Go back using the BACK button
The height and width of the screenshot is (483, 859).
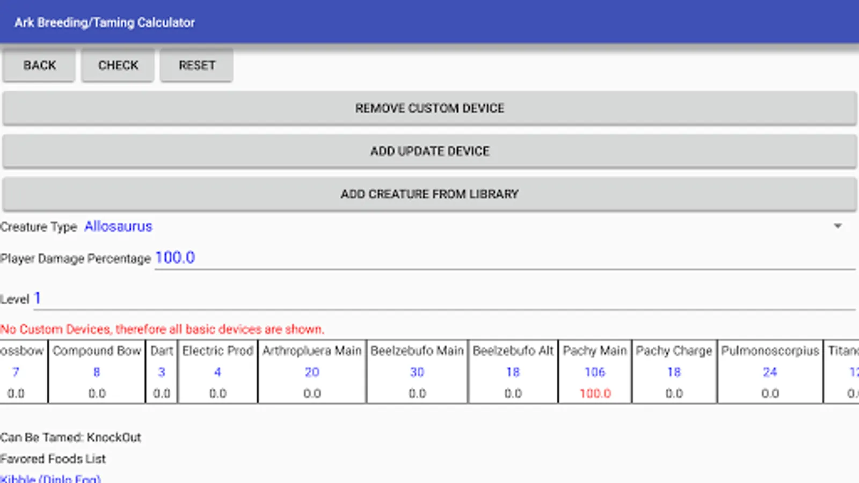tap(39, 65)
